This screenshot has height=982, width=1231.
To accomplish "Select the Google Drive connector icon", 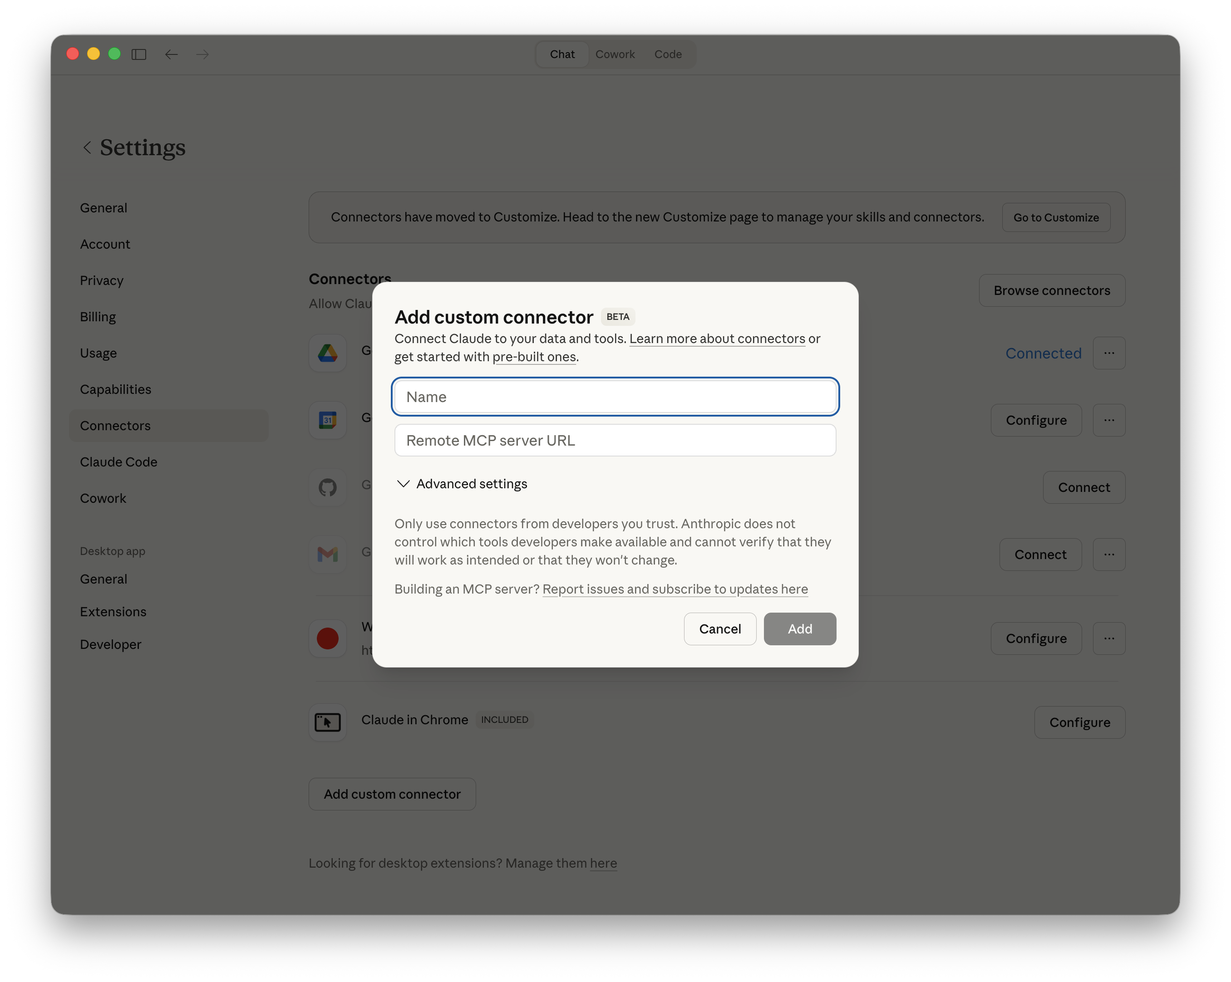I will tap(327, 353).
